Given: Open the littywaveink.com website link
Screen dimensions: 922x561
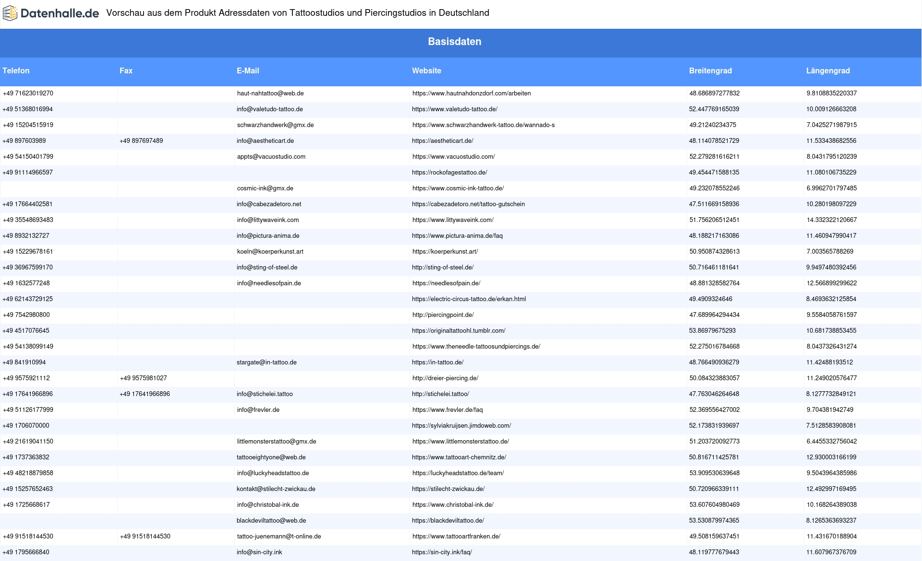Looking at the screenshot, I should tap(453, 220).
